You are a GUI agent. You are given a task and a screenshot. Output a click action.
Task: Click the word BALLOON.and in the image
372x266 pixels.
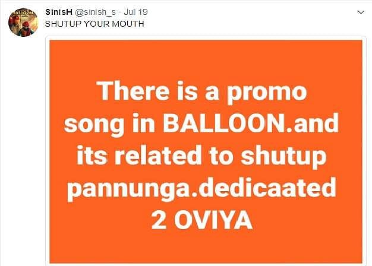[x=250, y=123]
